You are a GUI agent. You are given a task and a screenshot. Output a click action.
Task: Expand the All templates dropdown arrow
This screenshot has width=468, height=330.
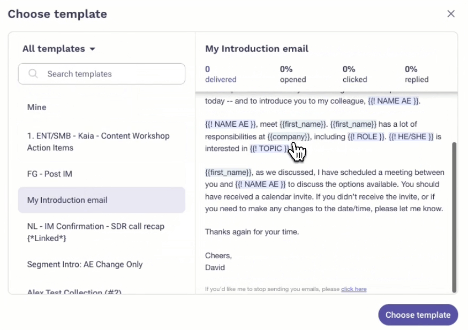pyautogui.click(x=92, y=49)
